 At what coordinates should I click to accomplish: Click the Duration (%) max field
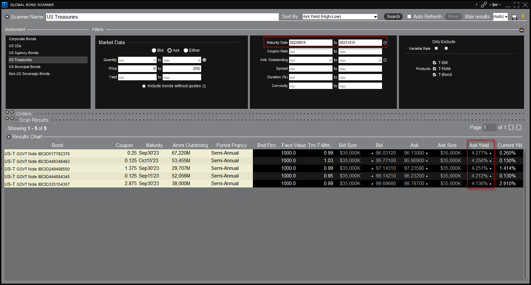(x=360, y=77)
